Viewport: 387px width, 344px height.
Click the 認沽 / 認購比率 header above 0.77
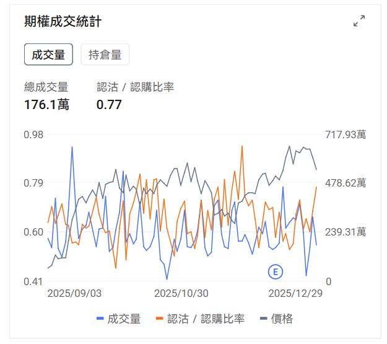click(x=135, y=87)
